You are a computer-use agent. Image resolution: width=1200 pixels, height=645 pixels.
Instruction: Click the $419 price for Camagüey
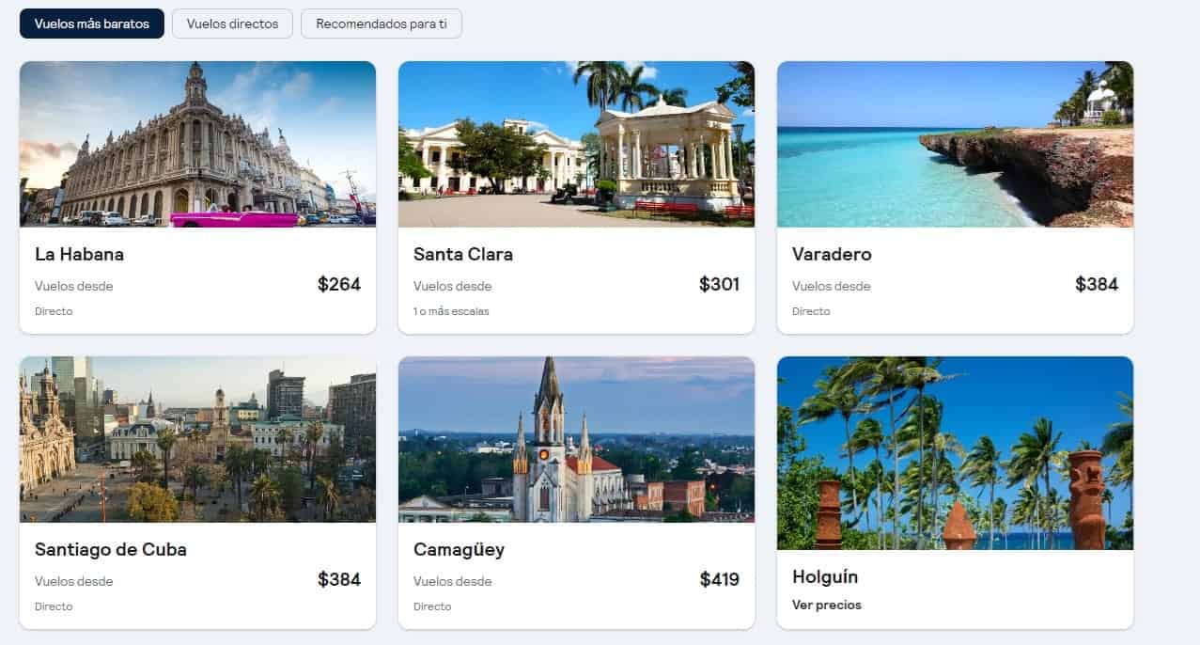(x=719, y=579)
